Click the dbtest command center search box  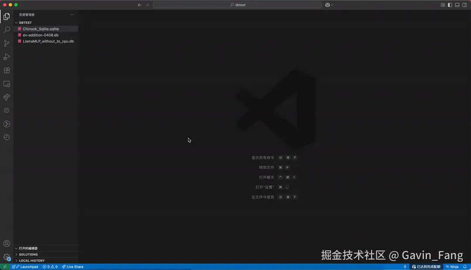[x=237, y=5]
